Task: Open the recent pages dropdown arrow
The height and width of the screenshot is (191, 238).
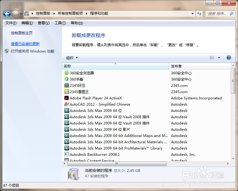Action: click(21, 14)
